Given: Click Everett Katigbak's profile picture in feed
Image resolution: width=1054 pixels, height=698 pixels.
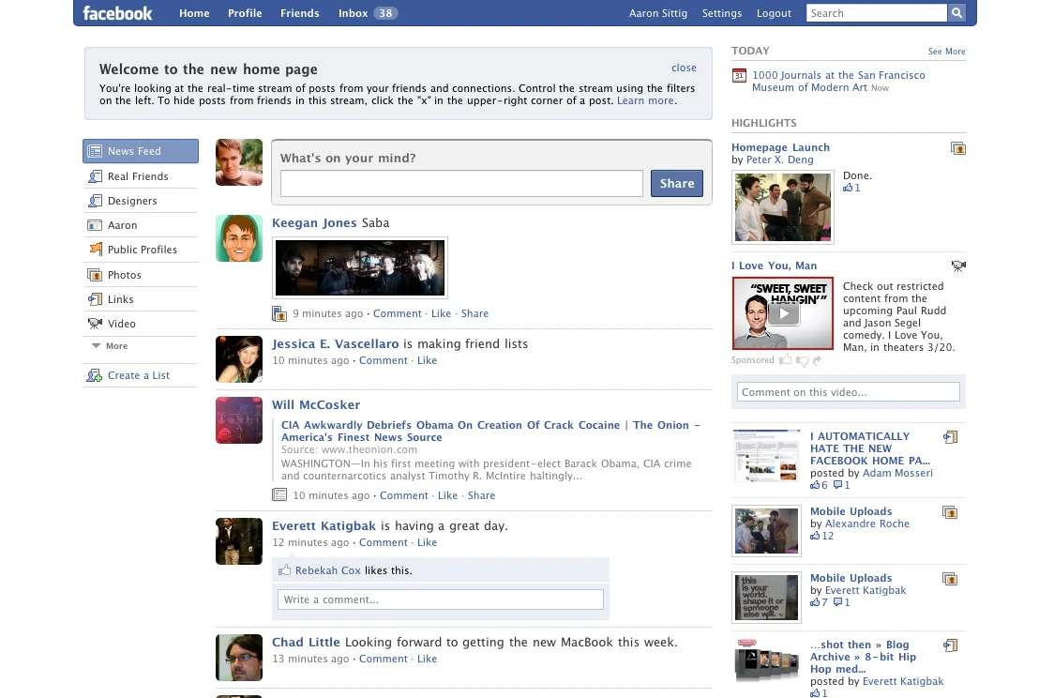Looking at the screenshot, I should (x=238, y=541).
